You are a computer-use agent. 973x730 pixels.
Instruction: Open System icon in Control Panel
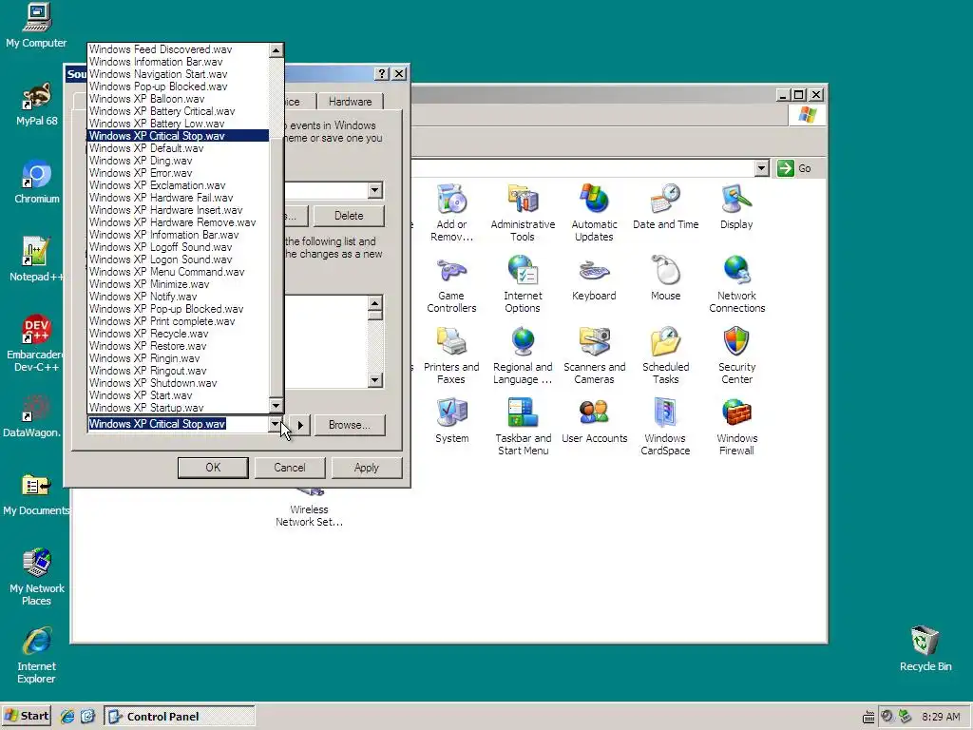[451, 421]
